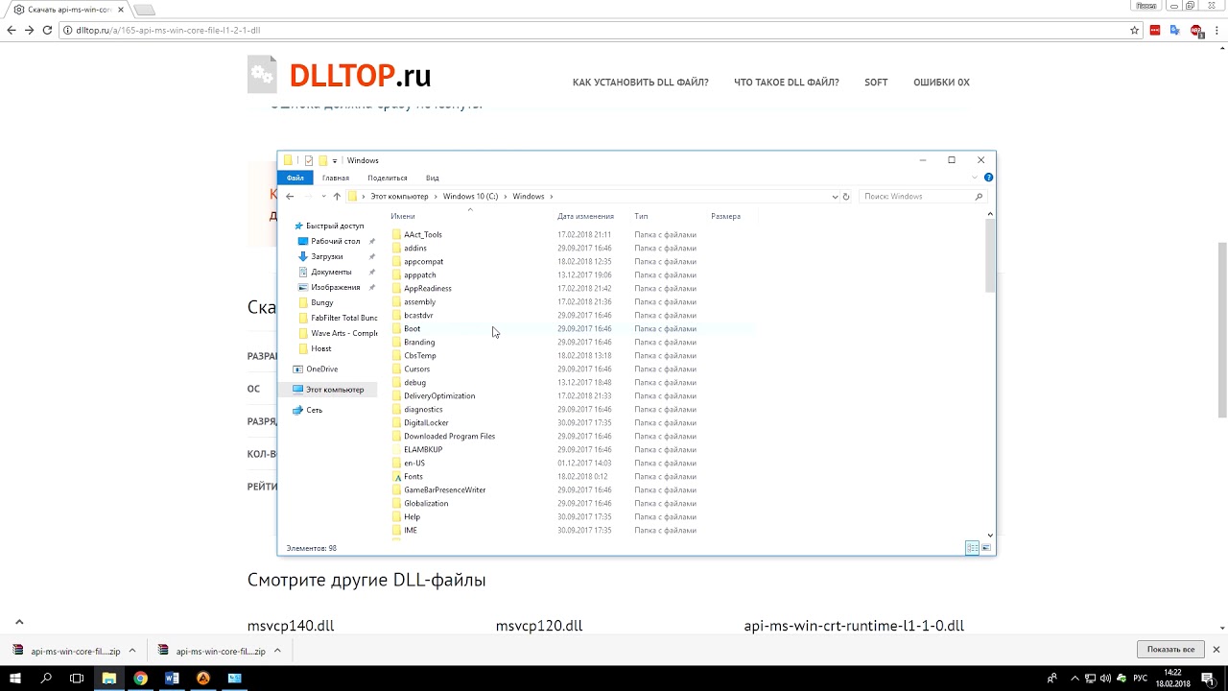Click the DLLTOP.ru site logo
The image size is (1228, 691).
click(x=340, y=75)
